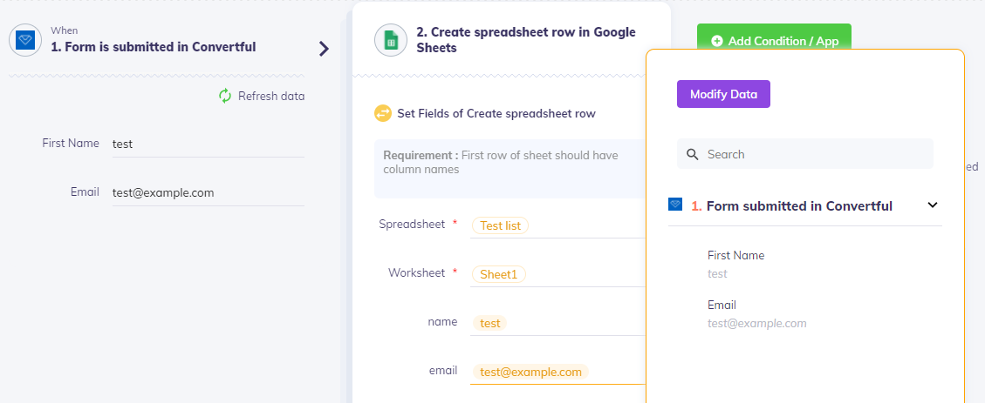Click the First Name field containing test
985x403 pixels.
pos(208,144)
